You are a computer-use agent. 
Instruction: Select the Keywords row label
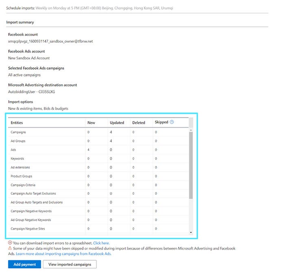coord(17,159)
